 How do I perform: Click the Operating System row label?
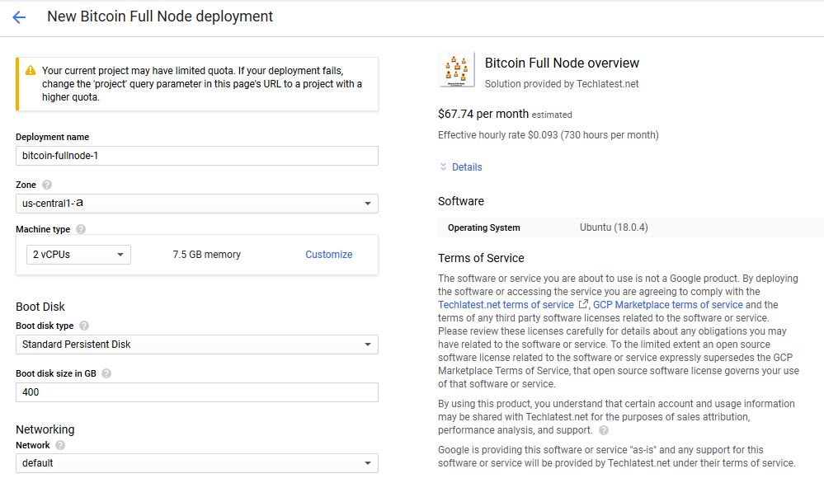coord(484,227)
